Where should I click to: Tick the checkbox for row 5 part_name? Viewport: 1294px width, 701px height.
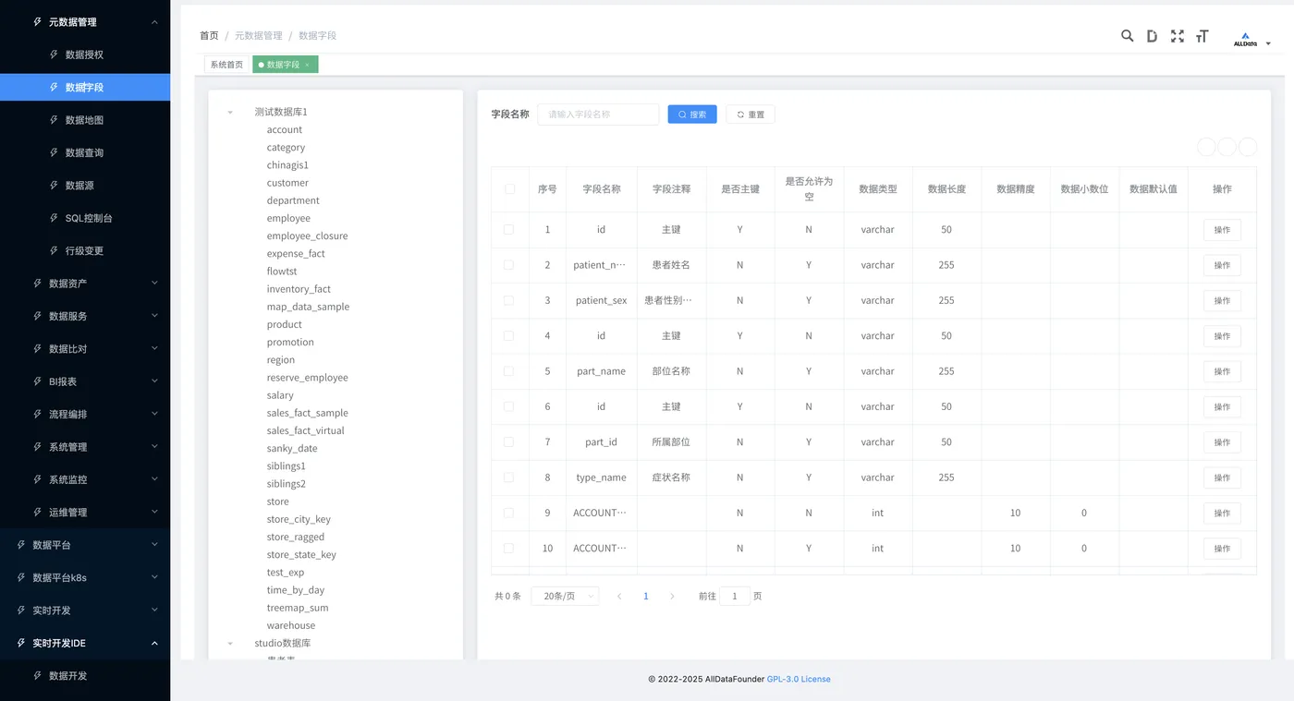tap(508, 370)
